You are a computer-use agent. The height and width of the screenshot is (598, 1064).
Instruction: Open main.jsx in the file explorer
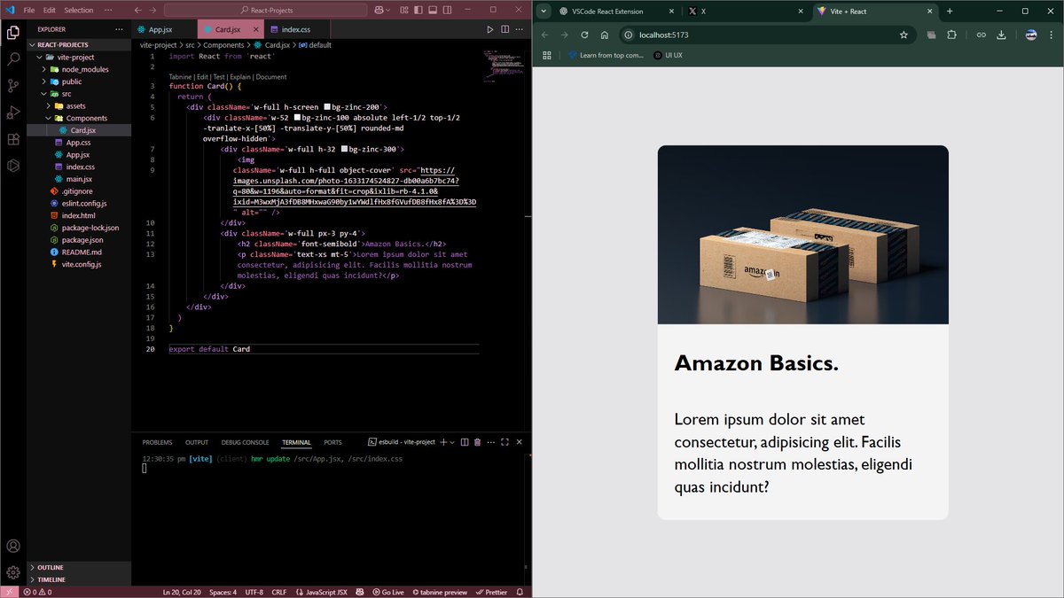pos(79,179)
